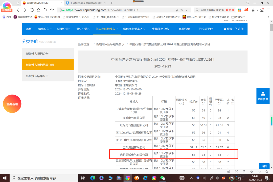The width and height of the screenshot is (273, 182).
Task: Click the colorful apps grid extension icon
Action: pos(239,10)
